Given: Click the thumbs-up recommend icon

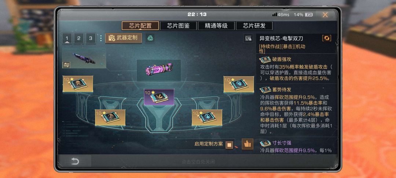Looking at the screenshot, I should pos(247,144).
